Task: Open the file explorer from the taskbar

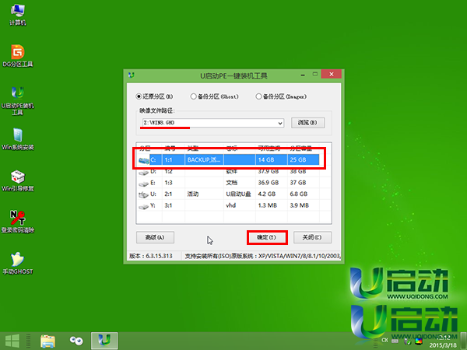Action: 48,341
